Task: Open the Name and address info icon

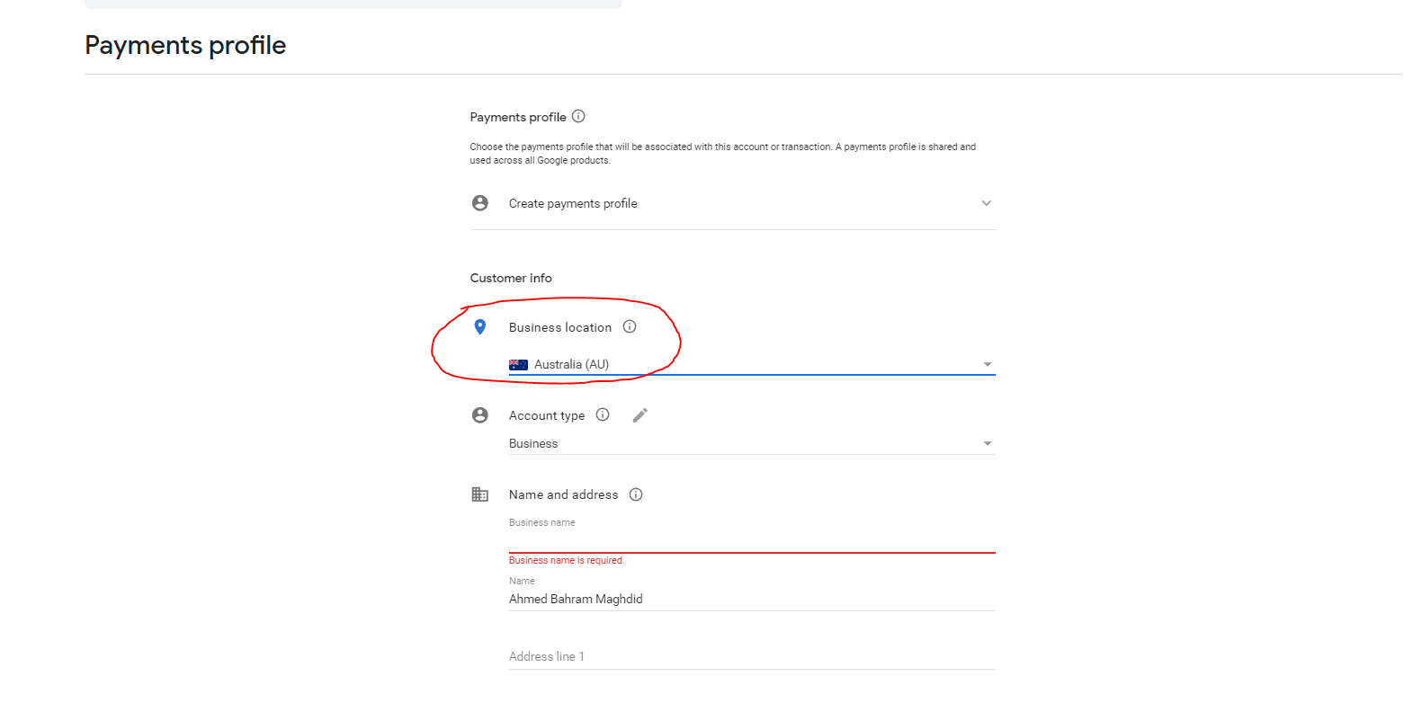Action: (x=636, y=494)
